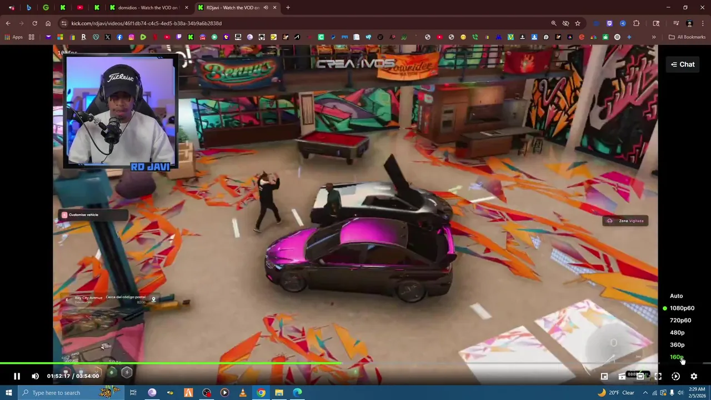Screen dimensions: 711x400
Task: Open the Chrome profile avatar menu
Action: point(689,23)
